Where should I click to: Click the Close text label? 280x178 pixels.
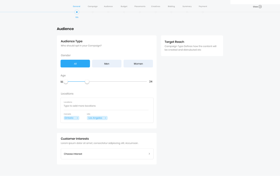click(255, 7)
